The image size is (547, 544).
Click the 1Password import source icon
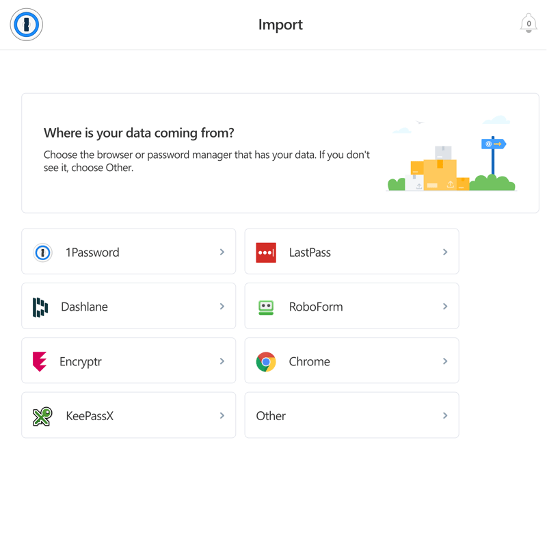42,252
